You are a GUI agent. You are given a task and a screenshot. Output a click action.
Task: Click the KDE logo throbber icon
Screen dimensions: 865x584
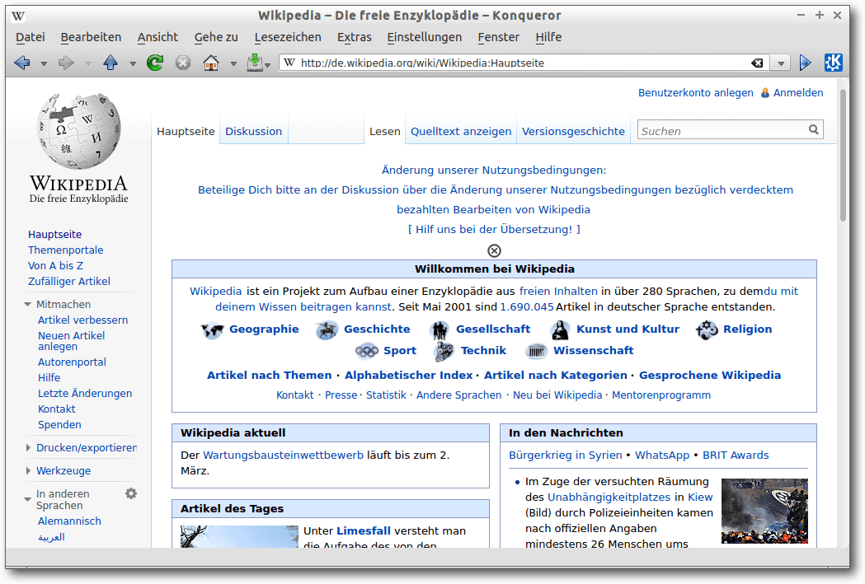[833, 63]
